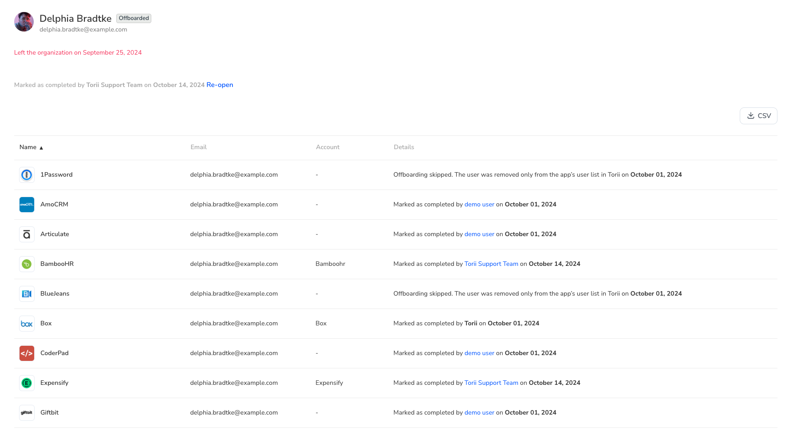Click the Offboarded status badge
This screenshot has height=431, width=793.
pos(134,18)
